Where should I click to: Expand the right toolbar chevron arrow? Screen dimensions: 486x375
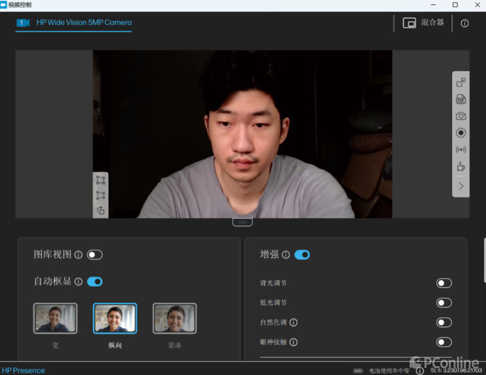tap(461, 186)
